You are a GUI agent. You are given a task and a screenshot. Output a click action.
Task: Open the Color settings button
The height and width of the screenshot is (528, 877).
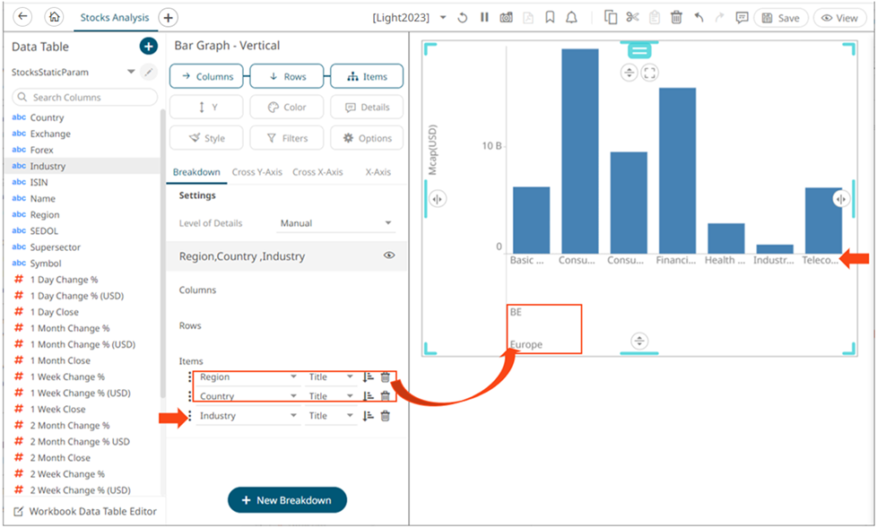pos(286,107)
